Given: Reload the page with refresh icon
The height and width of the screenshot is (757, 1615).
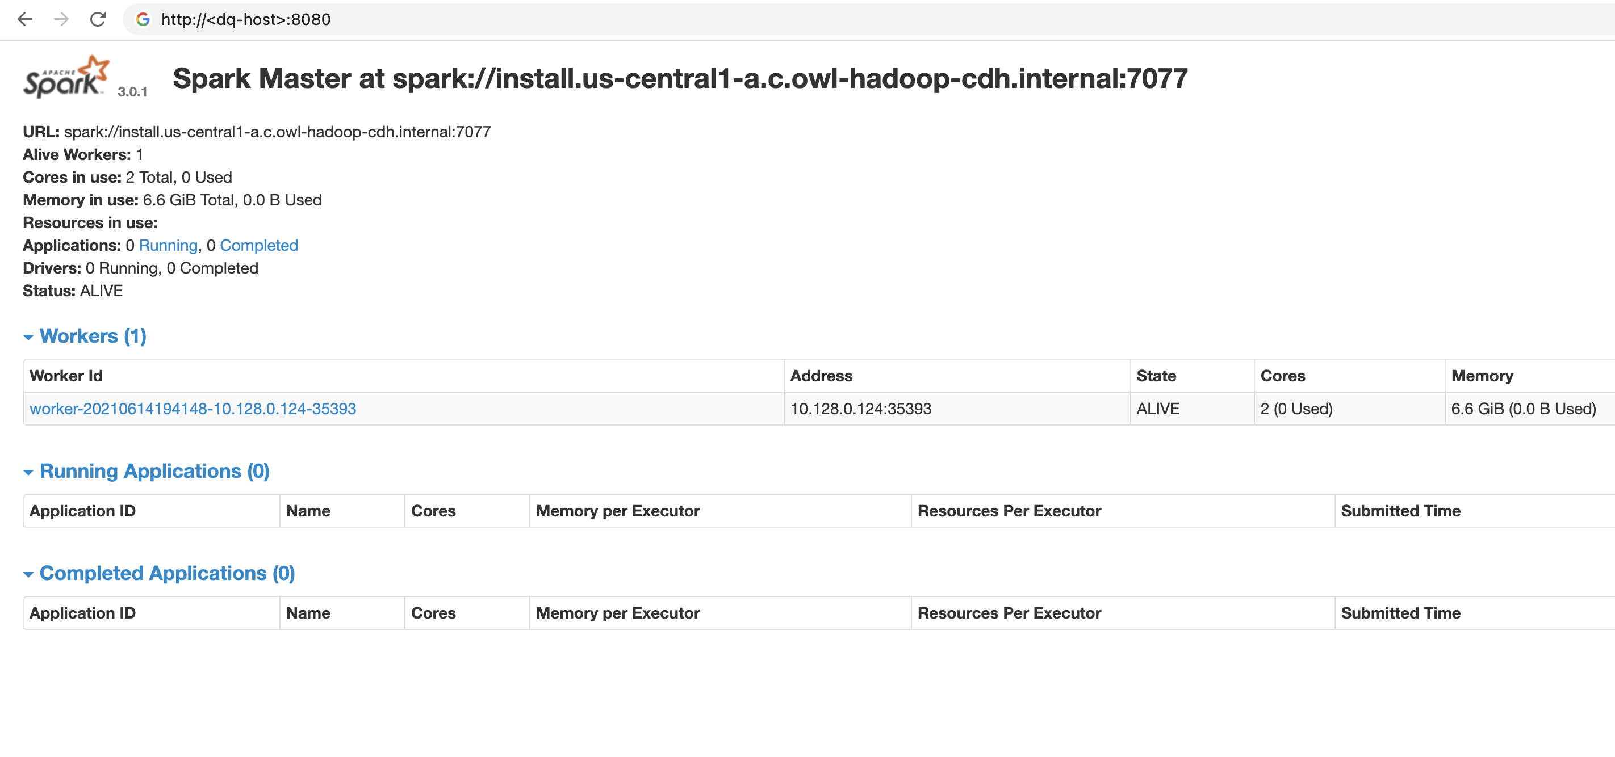Looking at the screenshot, I should (98, 19).
